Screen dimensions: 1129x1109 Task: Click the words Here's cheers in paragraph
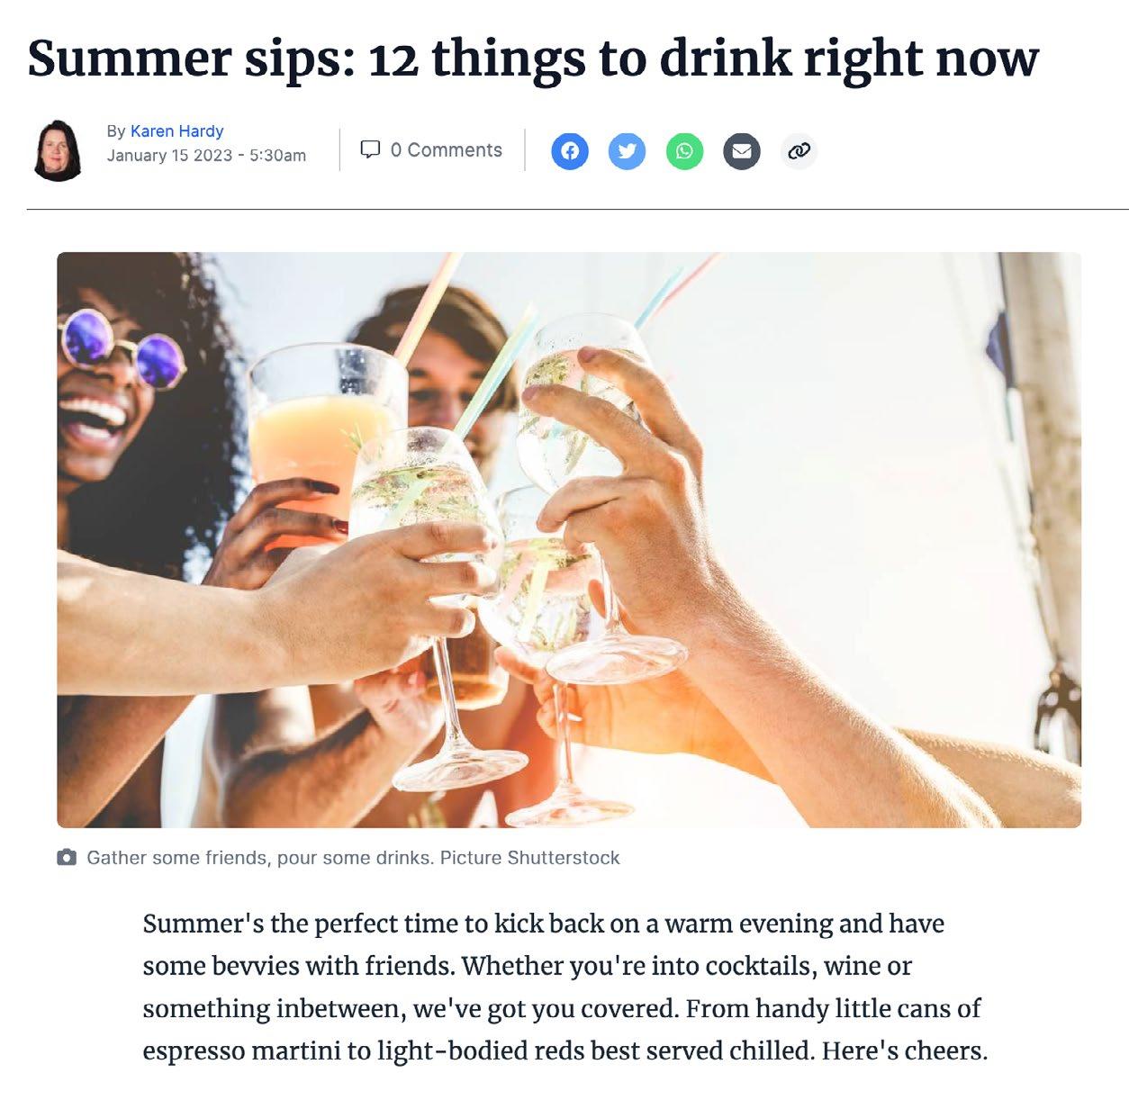904,1050
